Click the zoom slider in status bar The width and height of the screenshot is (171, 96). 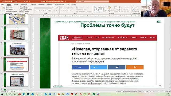[159, 91]
